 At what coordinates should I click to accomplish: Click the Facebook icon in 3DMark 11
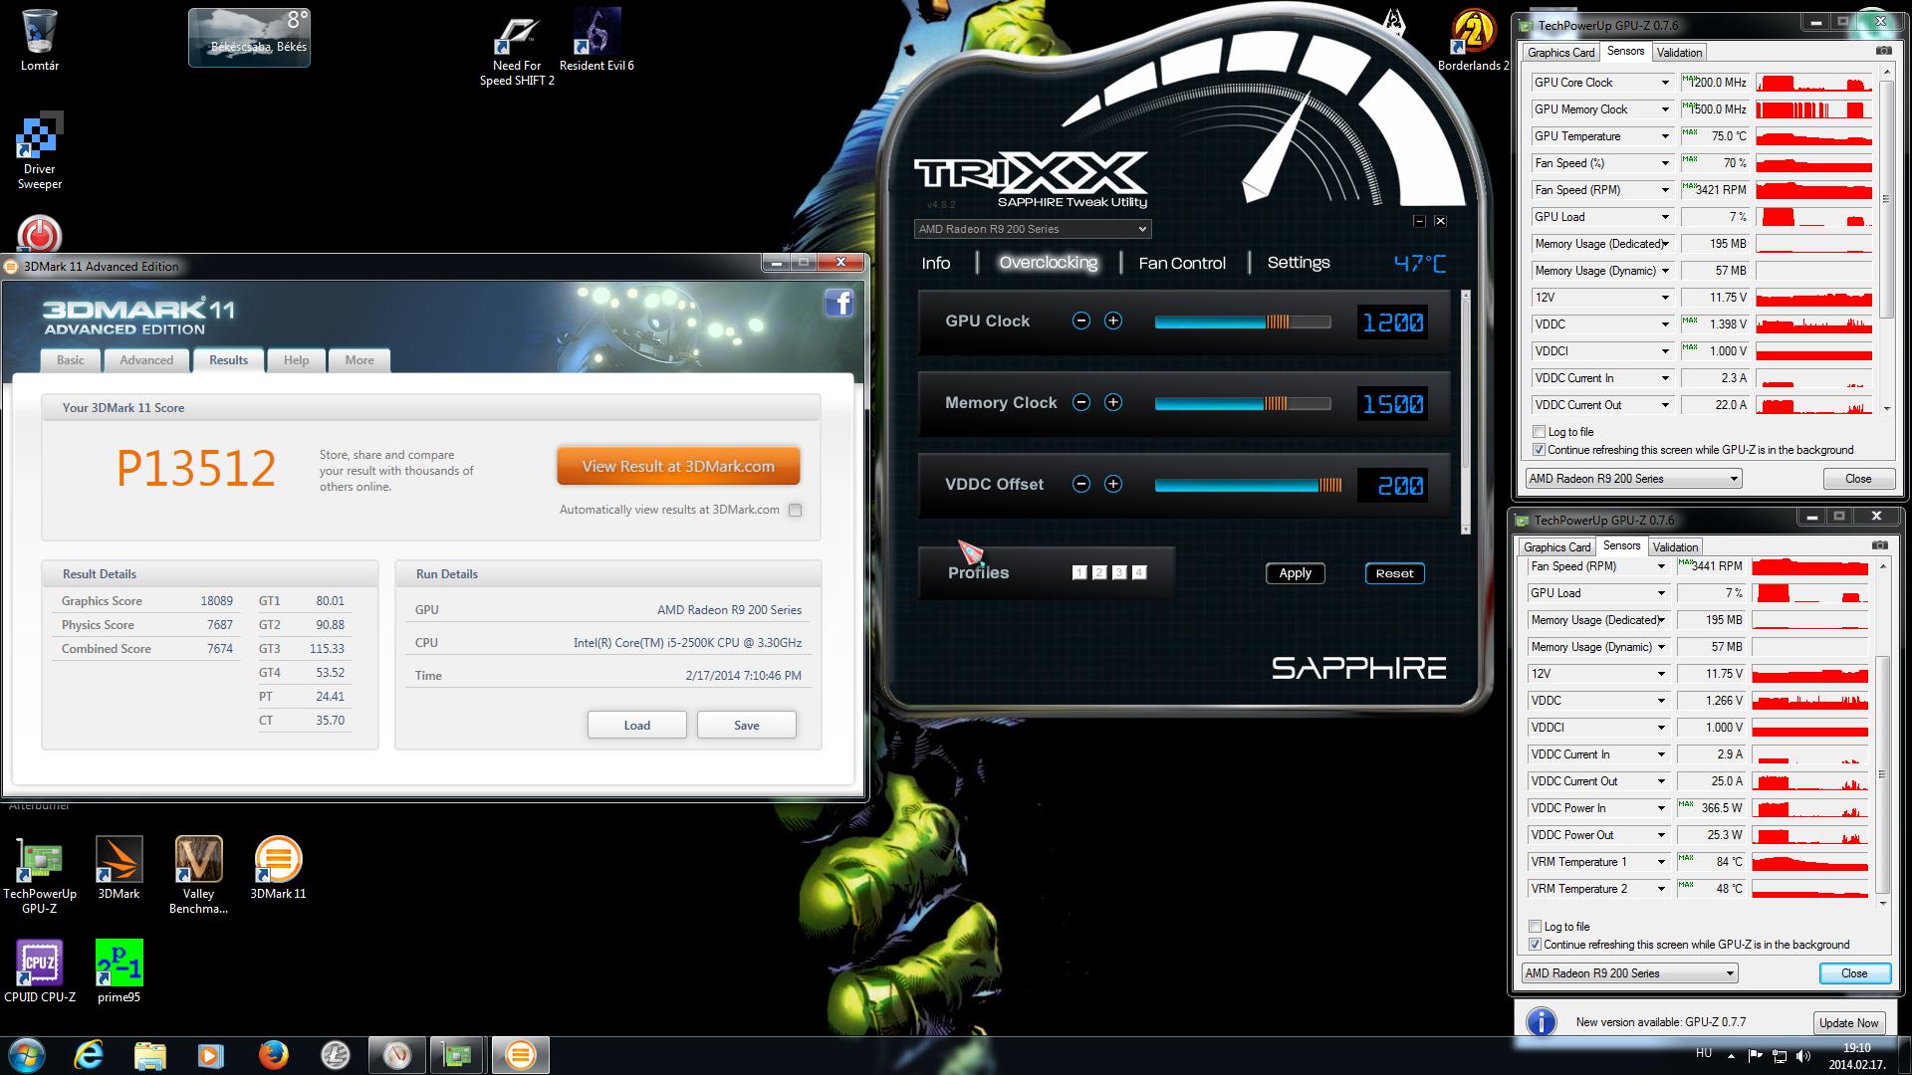(x=838, y=303)
